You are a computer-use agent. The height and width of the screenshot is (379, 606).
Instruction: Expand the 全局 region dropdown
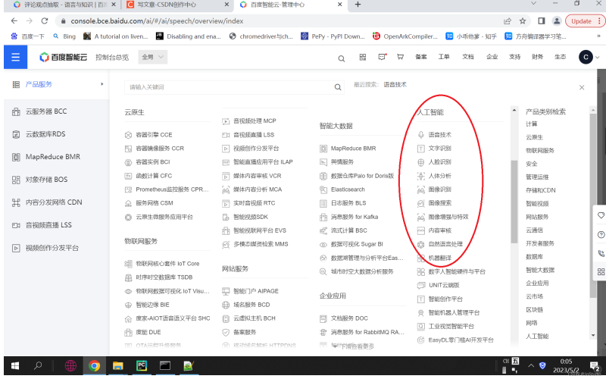pos(153,57)
